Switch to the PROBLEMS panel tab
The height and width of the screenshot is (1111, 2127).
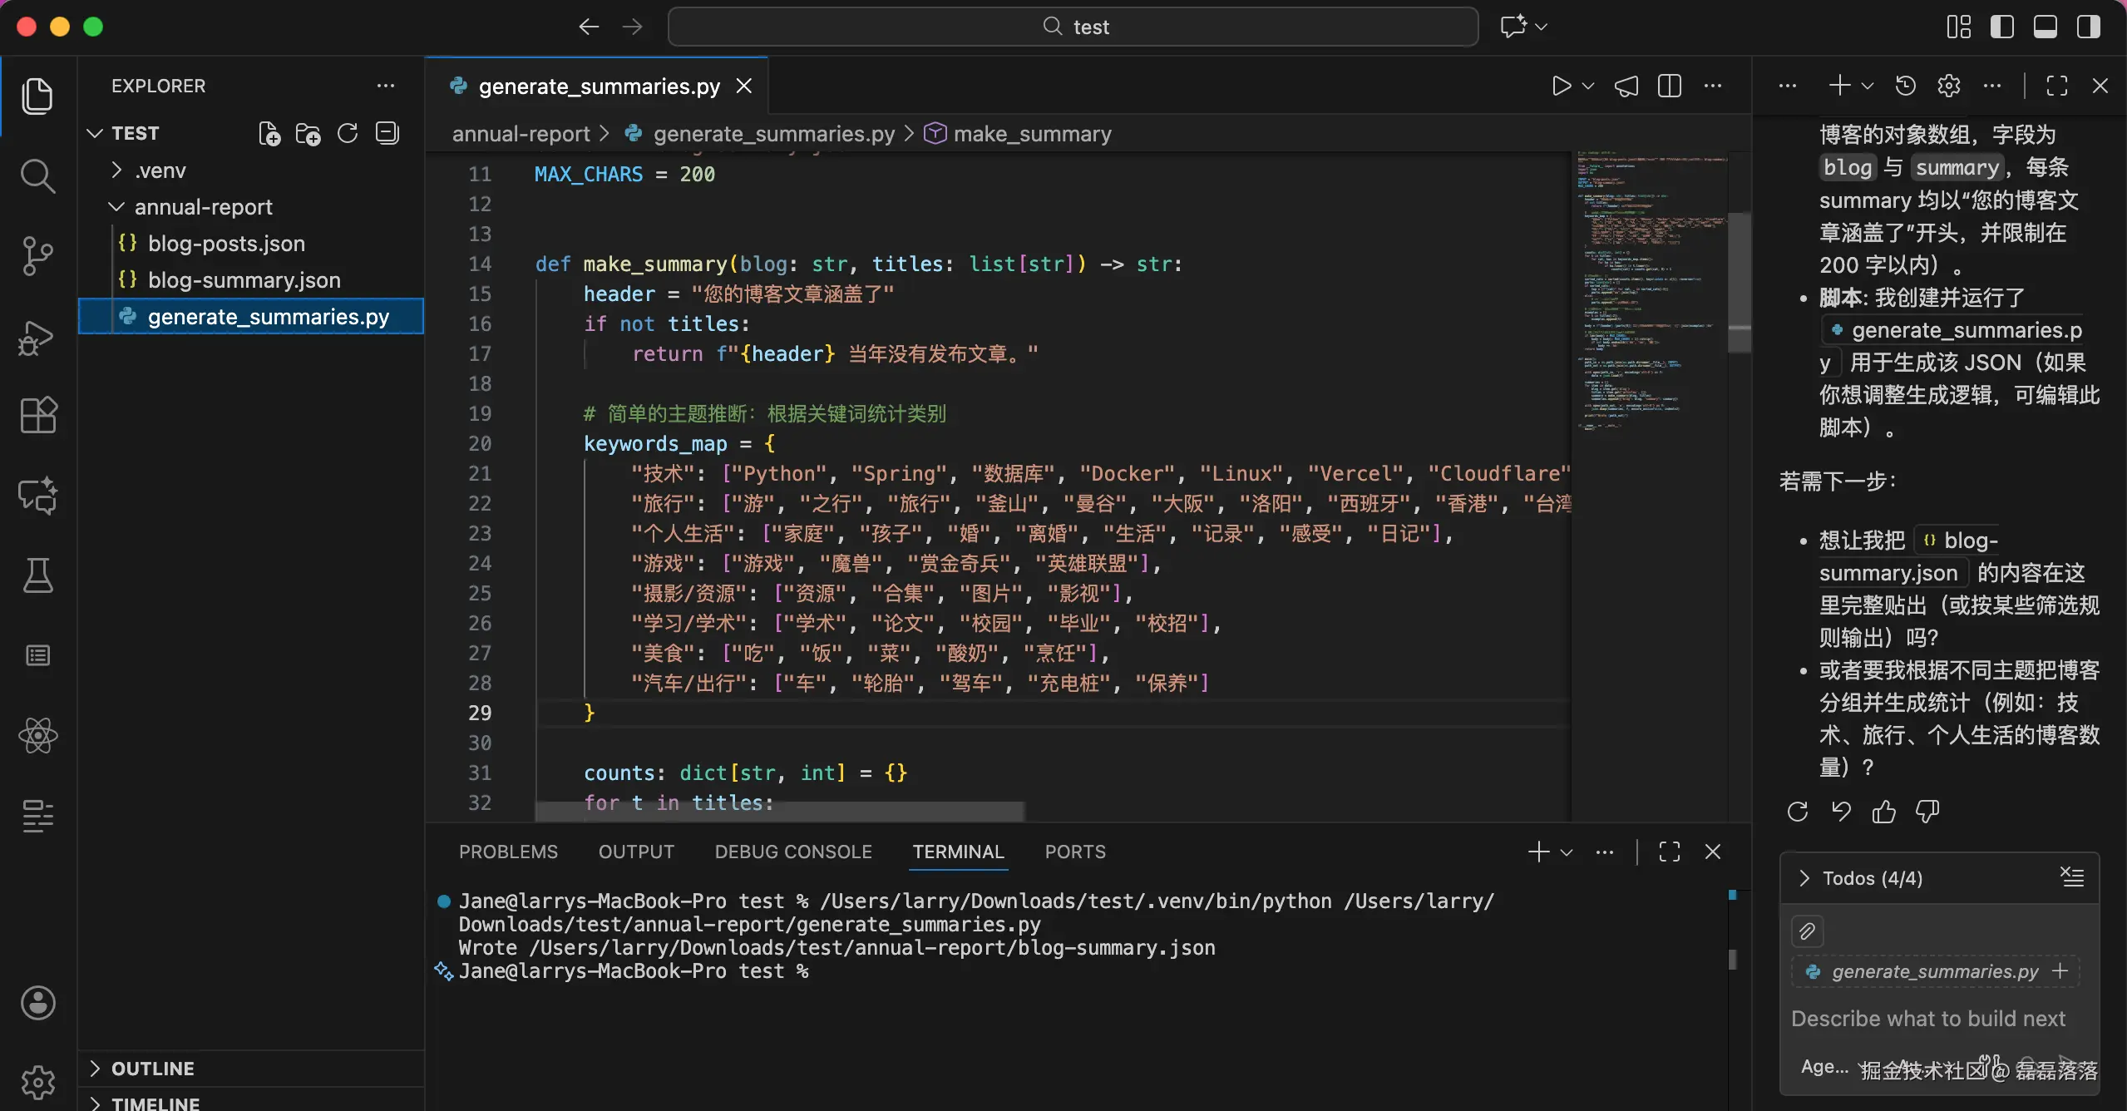click(508, 852)
